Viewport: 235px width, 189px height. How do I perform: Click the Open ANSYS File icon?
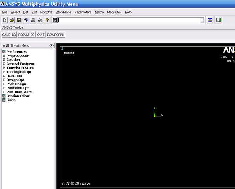pos(12,20)
